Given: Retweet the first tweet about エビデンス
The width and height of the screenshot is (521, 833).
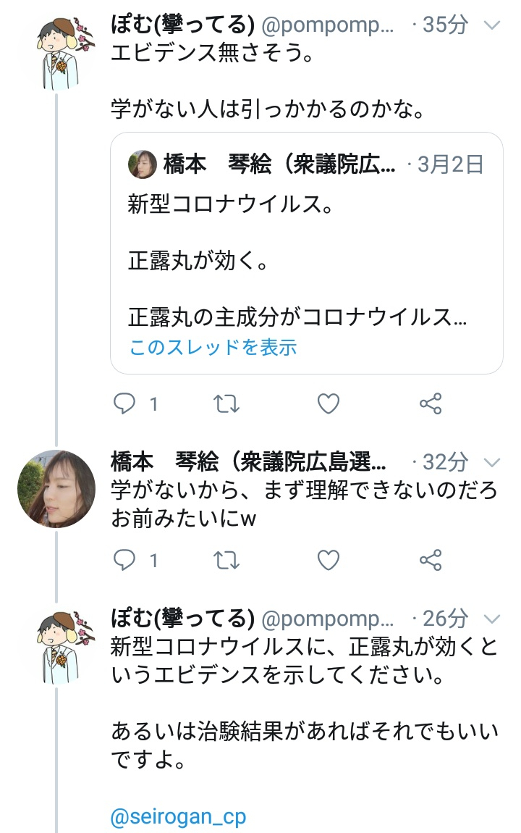Looking at the screenshot, I should point(227,403).
